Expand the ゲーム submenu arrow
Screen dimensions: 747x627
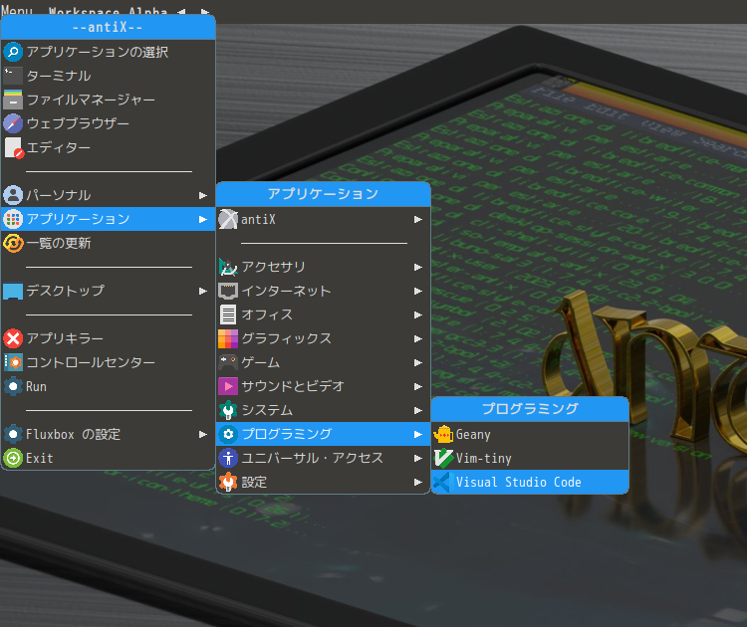click(418, 363)
